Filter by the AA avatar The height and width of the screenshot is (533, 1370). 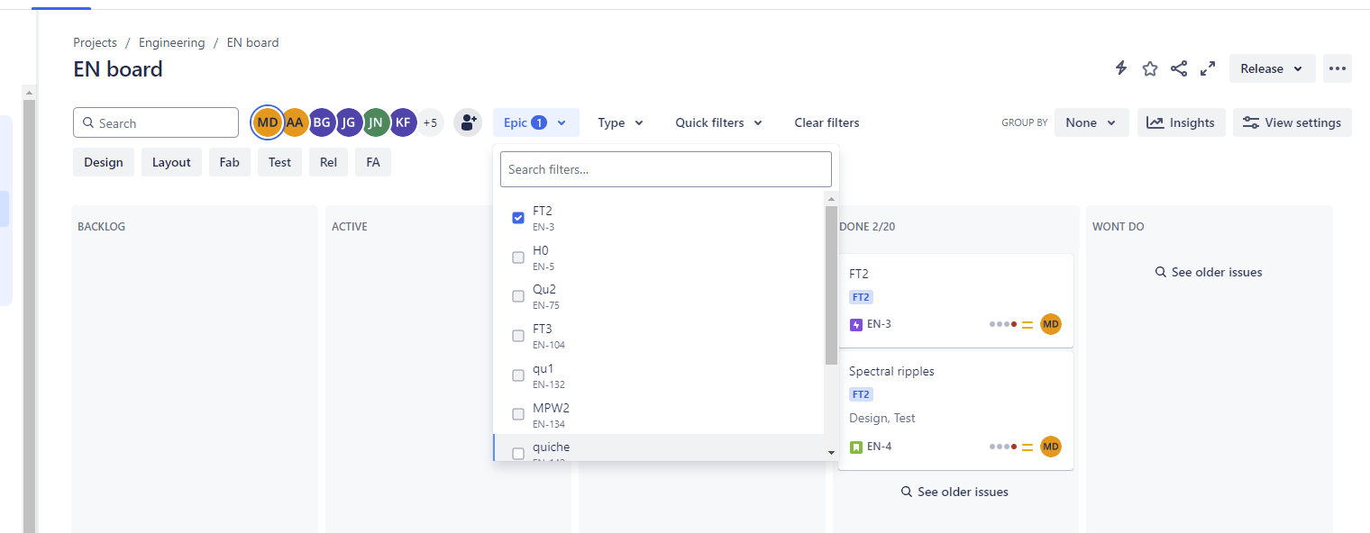[295, 122]
